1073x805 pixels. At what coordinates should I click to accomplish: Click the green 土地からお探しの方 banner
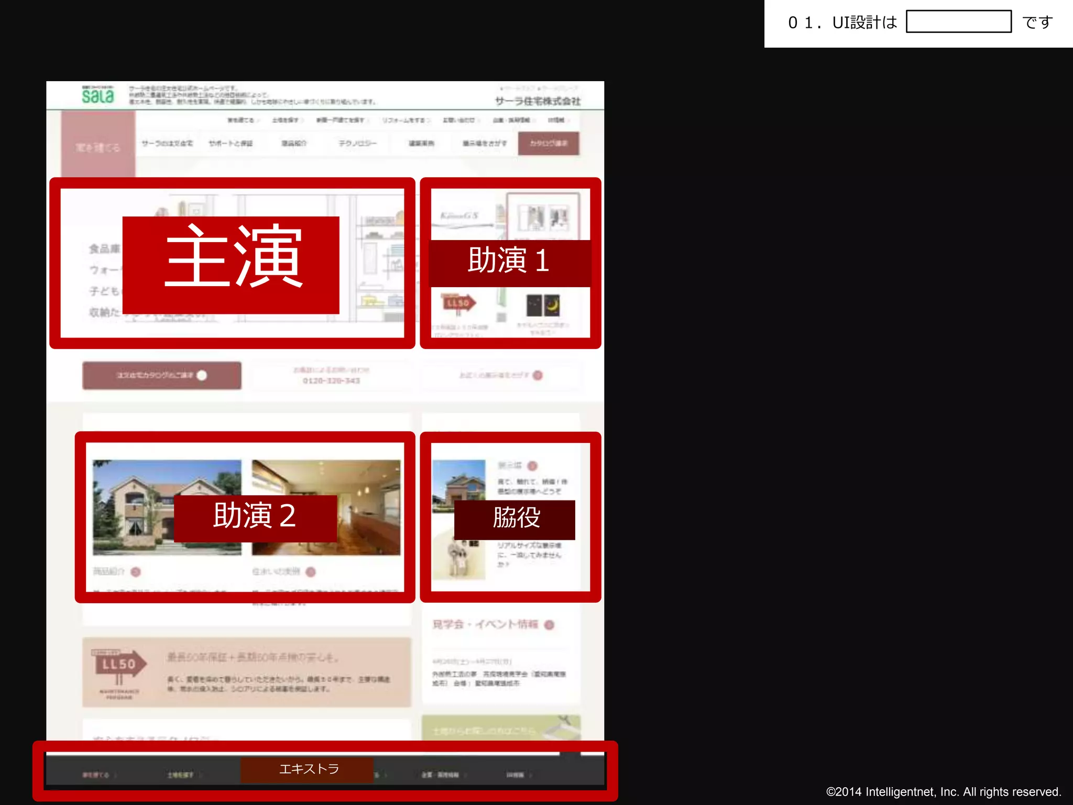(501, 728)
